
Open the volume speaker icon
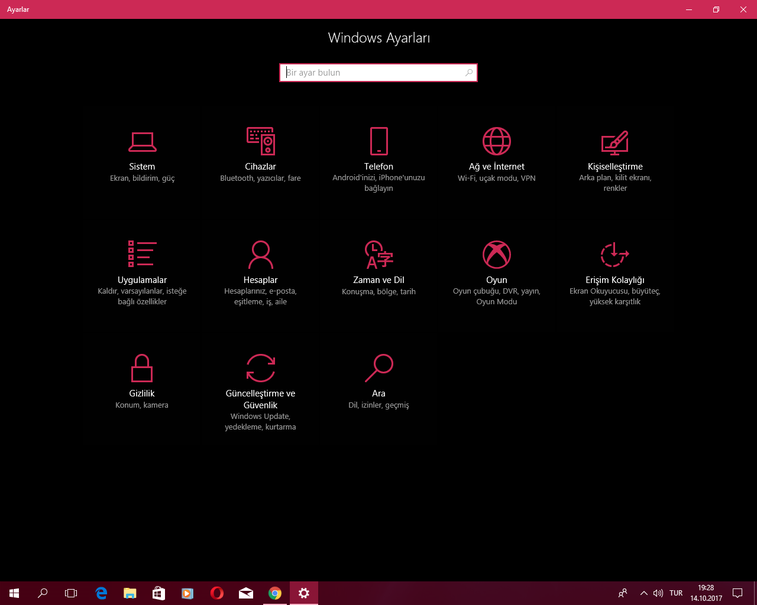(x=658, y=593)
